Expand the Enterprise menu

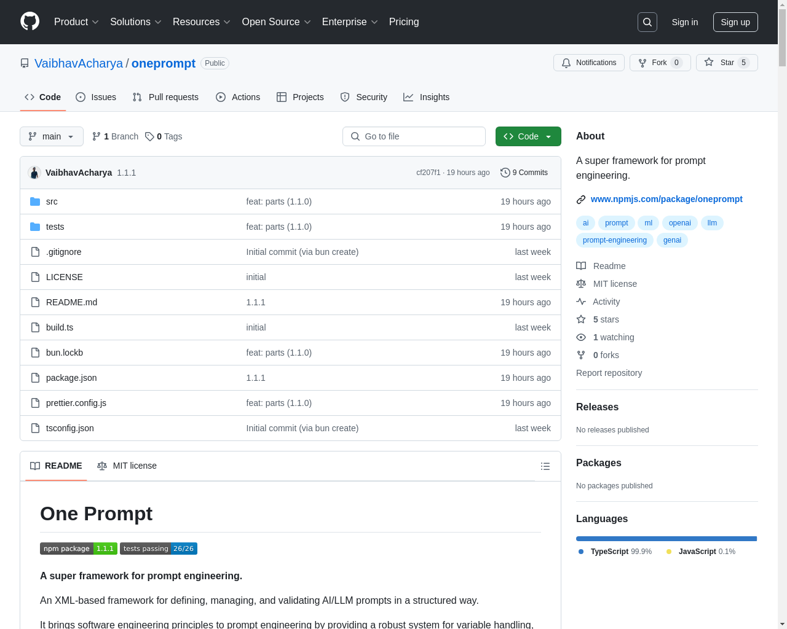pyautogui.click(x=350, y=22)
